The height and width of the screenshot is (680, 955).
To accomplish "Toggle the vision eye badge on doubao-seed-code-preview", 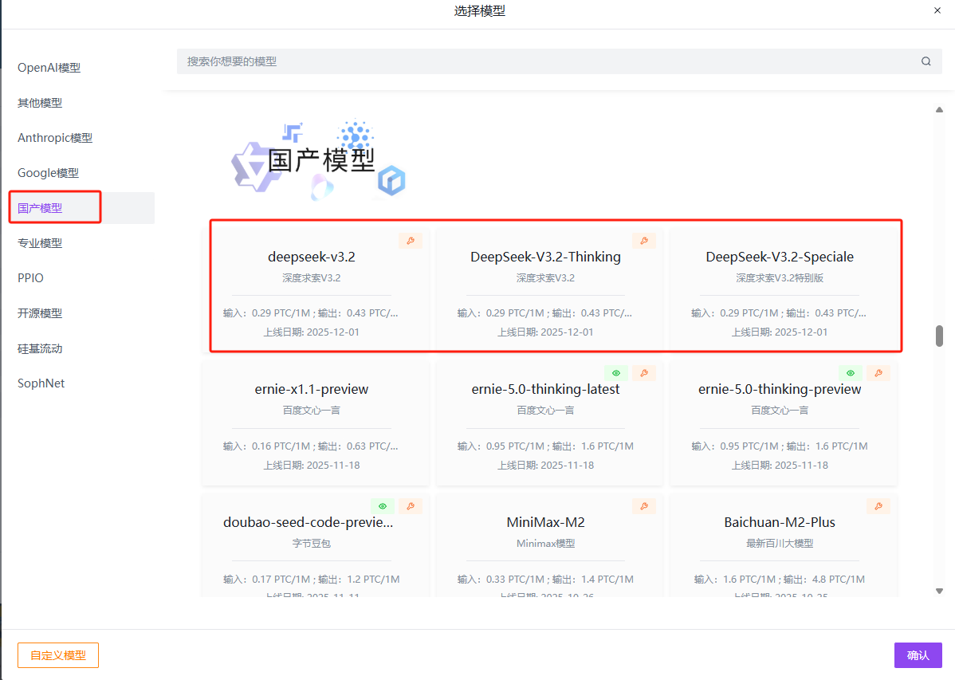I will tap(382, 505).
